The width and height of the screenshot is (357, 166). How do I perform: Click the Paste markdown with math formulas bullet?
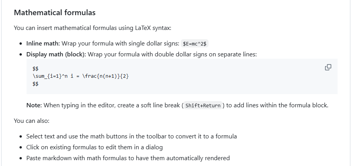(128, 158)
